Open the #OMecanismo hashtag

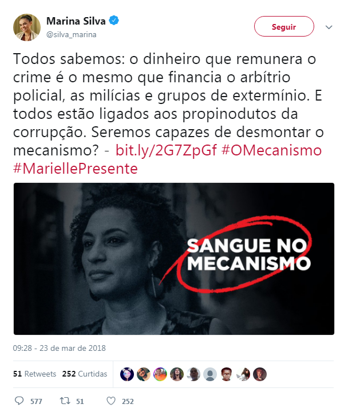pos(272,150)
